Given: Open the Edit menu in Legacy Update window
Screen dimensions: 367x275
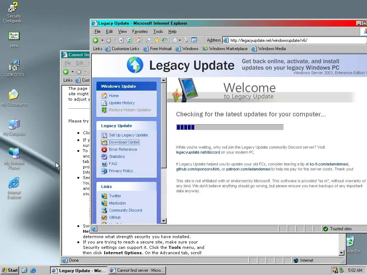Looking at the screenshot, I should [x=109, y=32].
